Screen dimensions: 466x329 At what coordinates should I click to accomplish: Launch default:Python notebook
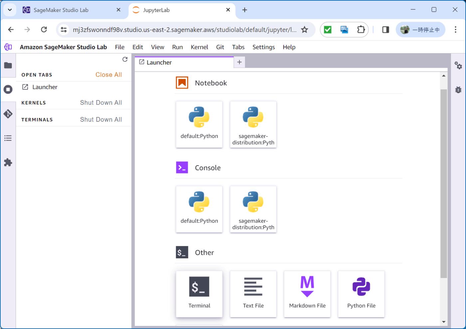pos(199,124)
